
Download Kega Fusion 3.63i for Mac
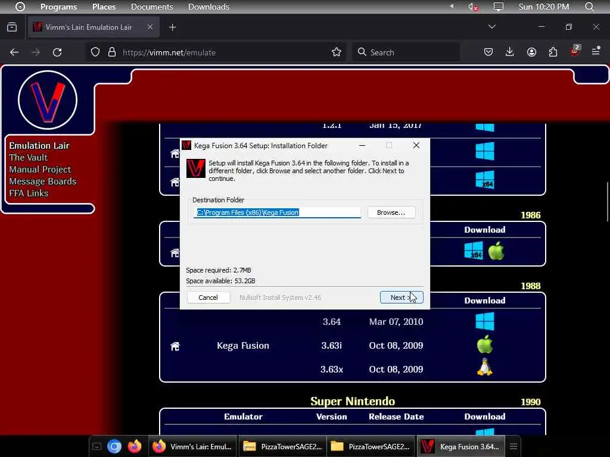point(485,345)
